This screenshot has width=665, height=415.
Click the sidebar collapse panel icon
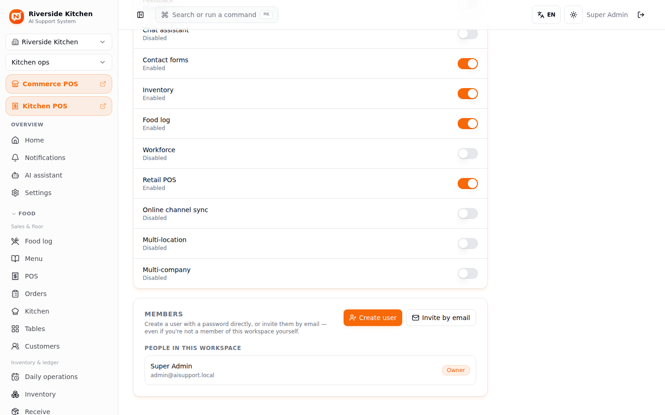coord(140,15)
